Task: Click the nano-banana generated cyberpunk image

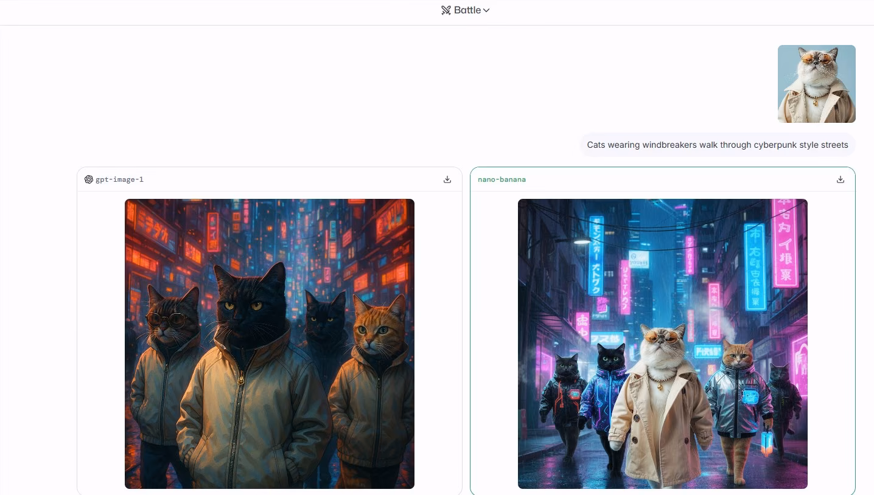Action: point(663,344)
